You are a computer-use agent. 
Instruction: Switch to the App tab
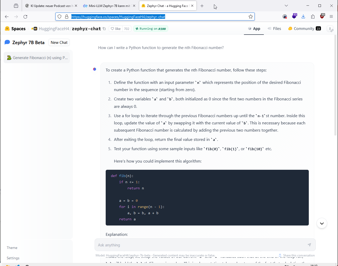pos(254,29)
